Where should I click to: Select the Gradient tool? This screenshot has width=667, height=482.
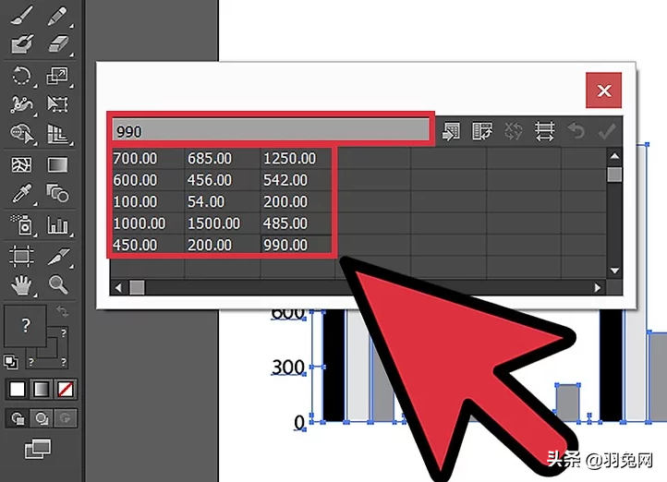point(57,164)
